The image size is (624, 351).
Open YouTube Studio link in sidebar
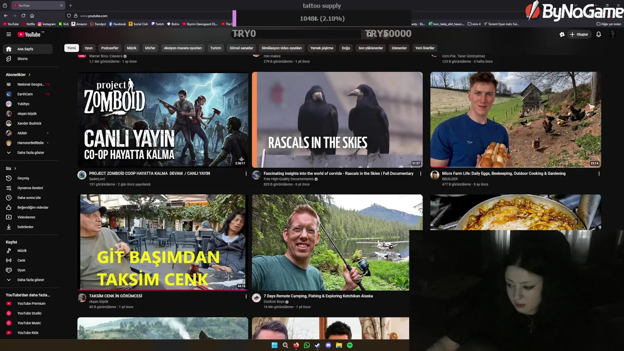(27, 313)
